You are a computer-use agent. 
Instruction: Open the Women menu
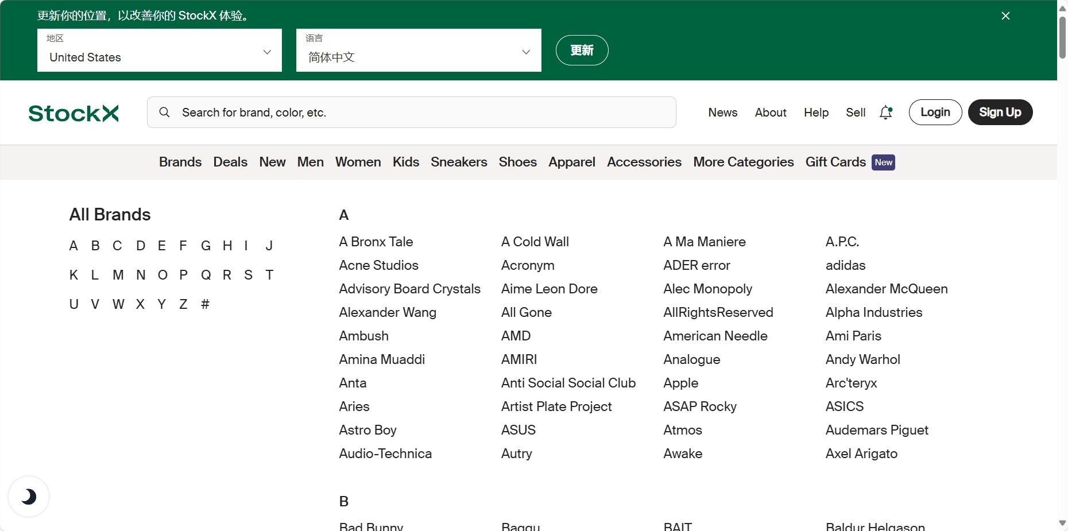pos(358,162)
